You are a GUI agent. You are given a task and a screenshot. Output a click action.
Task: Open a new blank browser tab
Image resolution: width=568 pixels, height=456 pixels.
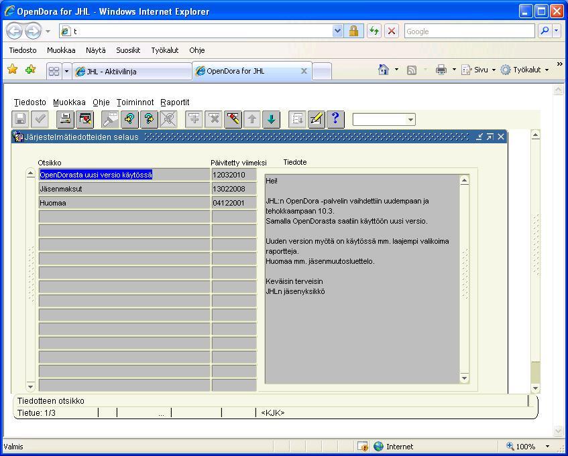322,71
